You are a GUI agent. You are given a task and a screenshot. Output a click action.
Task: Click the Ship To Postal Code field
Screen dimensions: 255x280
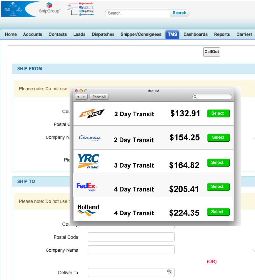click(131, 237)
